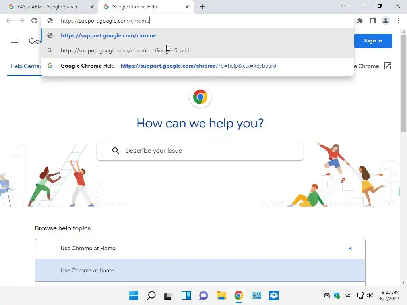Go back using the back arrow

[9, 21]
